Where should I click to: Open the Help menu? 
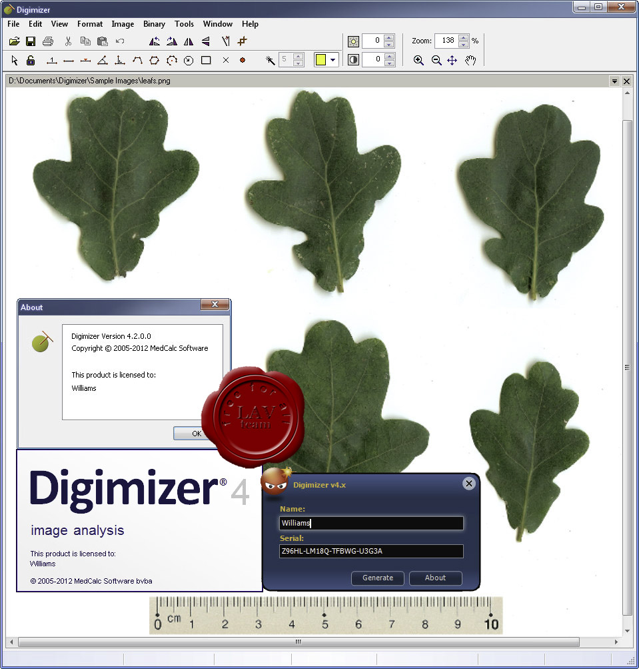coord(251,24)
